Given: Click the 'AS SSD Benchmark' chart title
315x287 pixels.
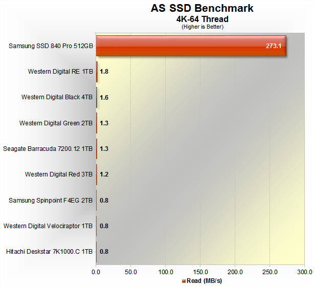Looking at the screenshot, I should (202, 8).
